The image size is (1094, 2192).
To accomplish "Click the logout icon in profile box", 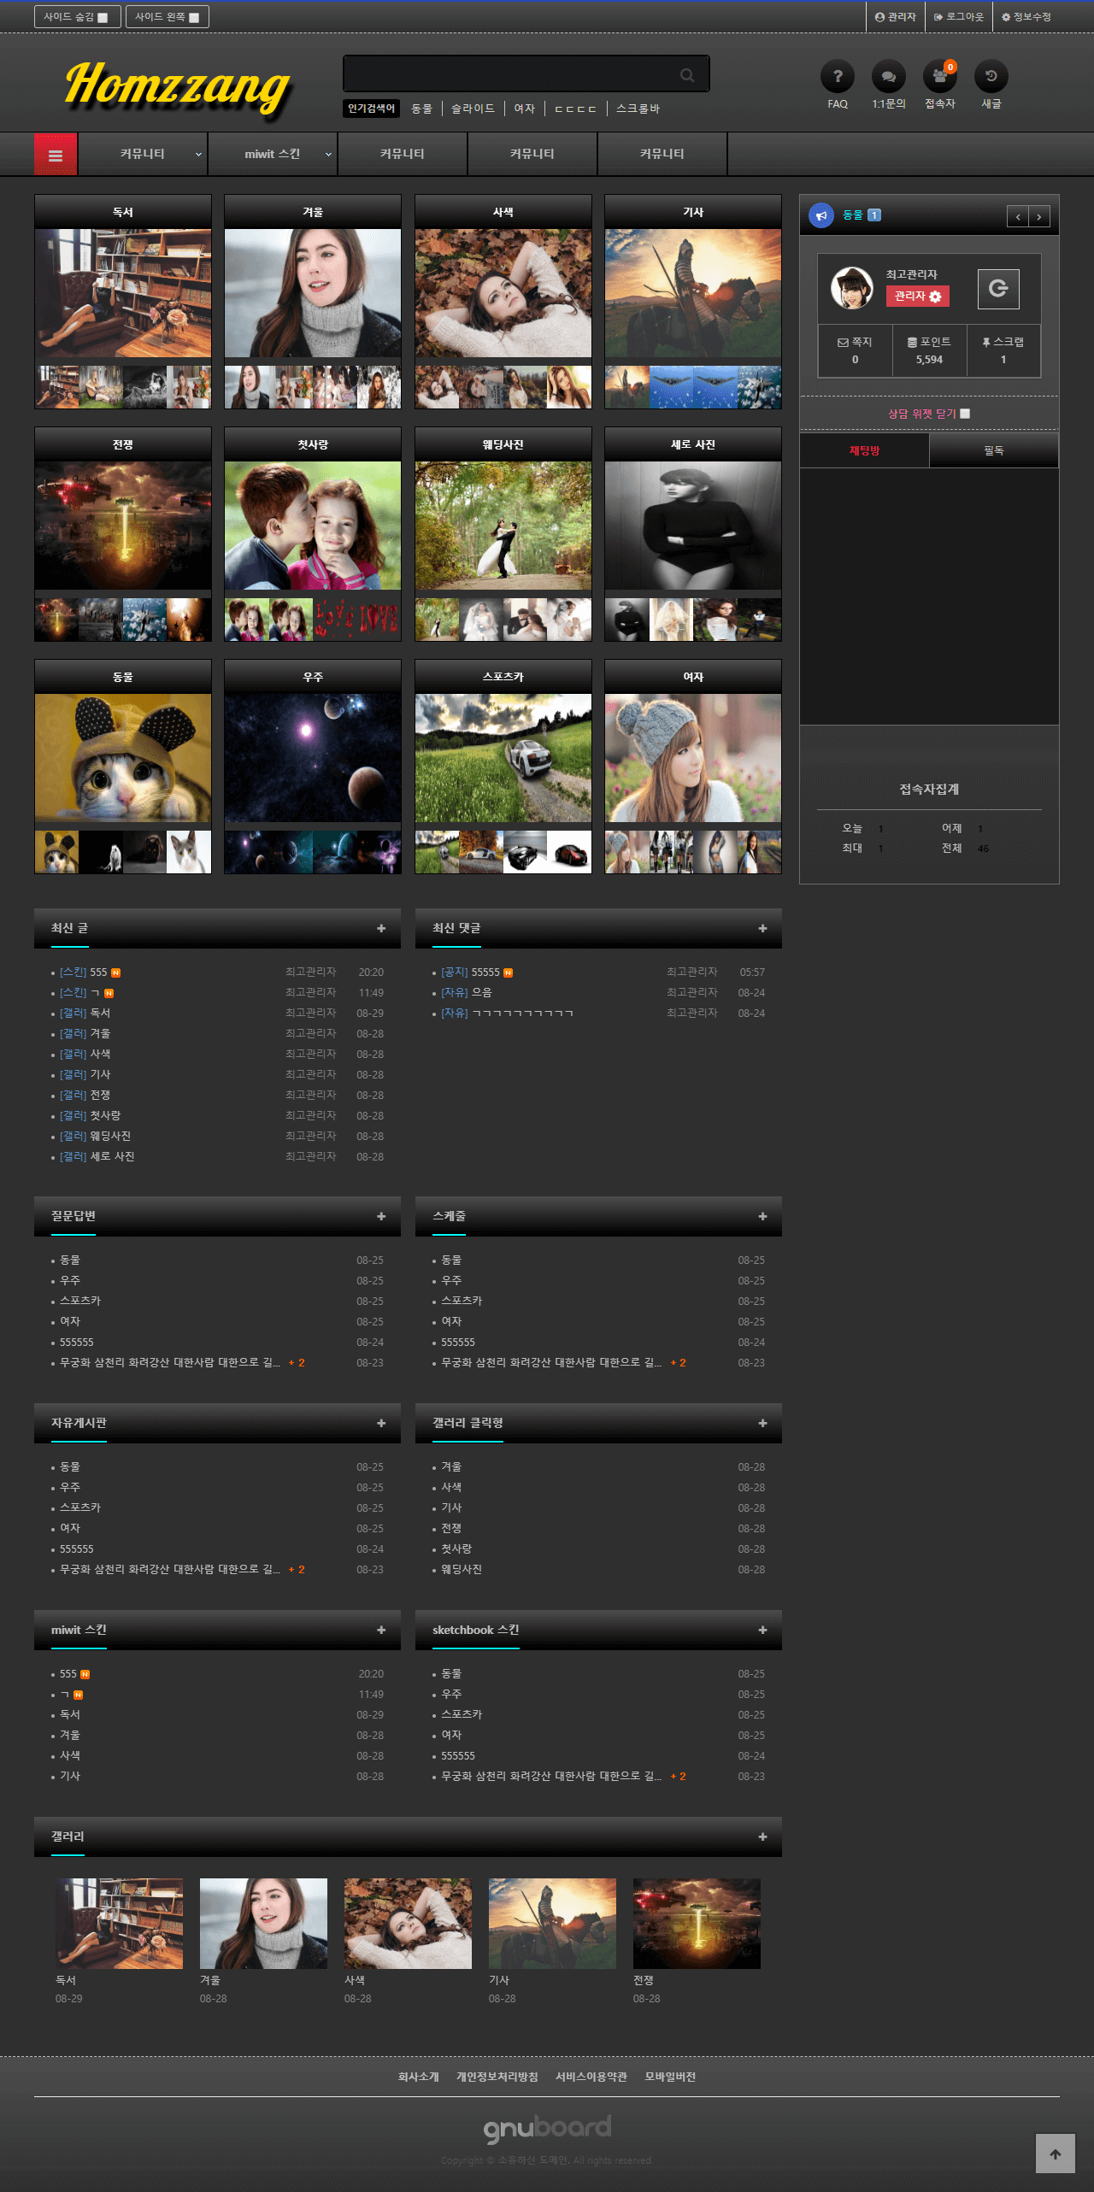I will click(x=997, y=289).
